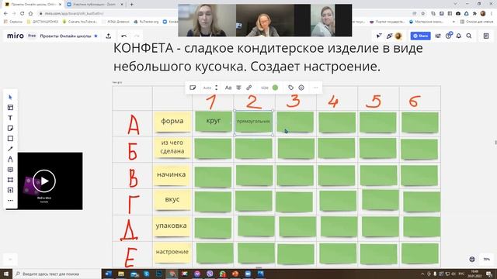This screenshot has height=279, width=497.
Task: Open text alignment option in context toolbar
Action: pyautogui.click(x=238, y=88)
